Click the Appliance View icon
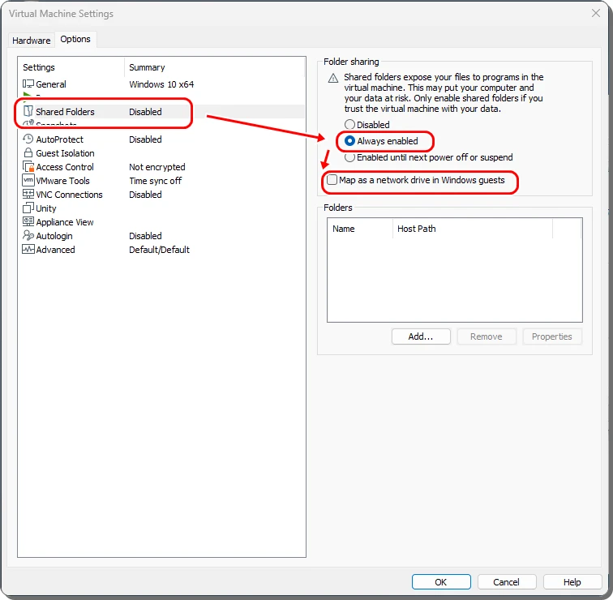 (x=28, y=221)
